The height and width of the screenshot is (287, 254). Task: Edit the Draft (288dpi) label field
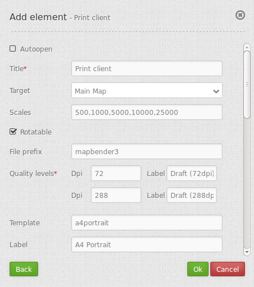(192, 195)
